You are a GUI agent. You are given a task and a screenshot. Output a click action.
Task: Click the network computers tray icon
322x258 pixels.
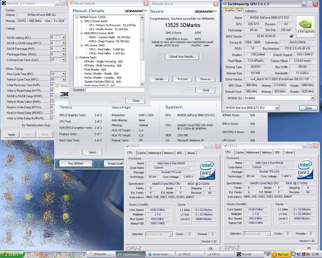(299, 254)
